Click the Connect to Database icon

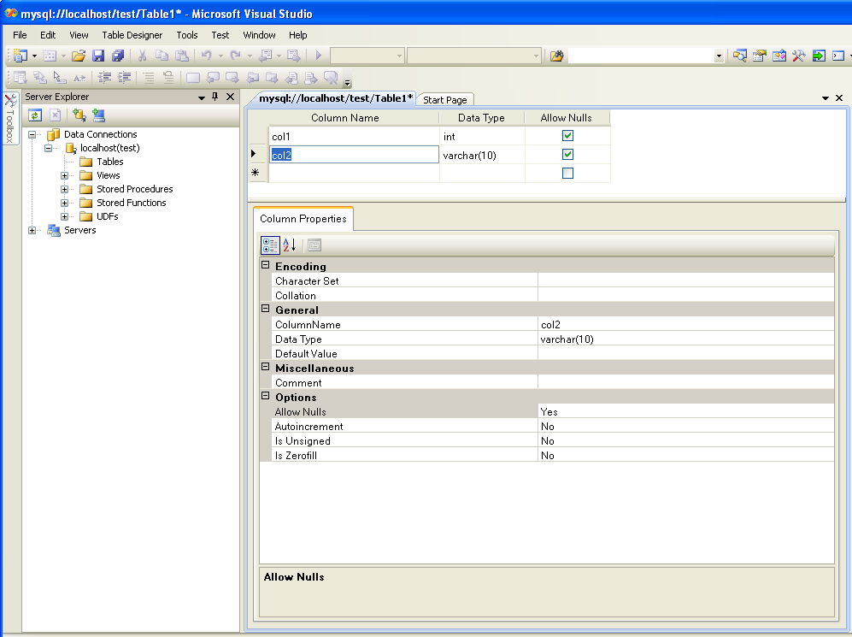click(x=79, y=115)
